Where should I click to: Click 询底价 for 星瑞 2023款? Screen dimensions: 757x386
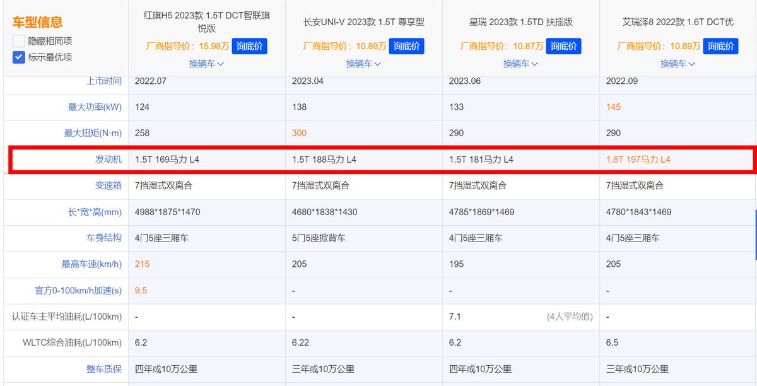[x=564, y=46]
